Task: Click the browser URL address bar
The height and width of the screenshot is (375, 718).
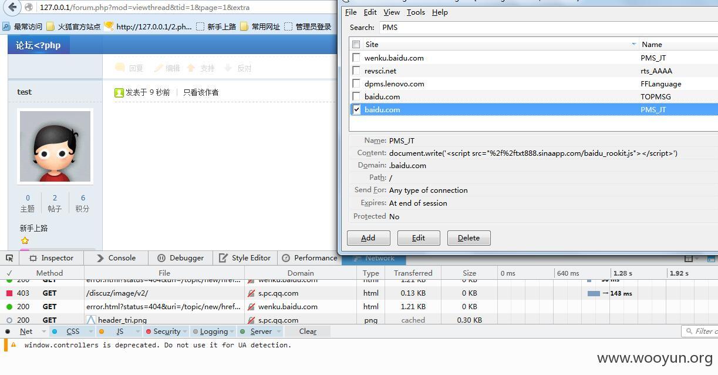Action: 188,8
